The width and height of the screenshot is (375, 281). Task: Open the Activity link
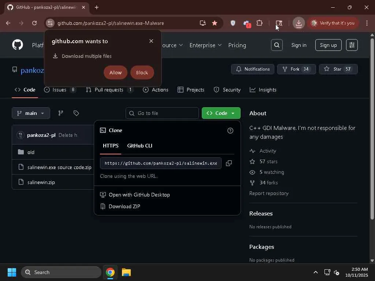coord(268,151)
